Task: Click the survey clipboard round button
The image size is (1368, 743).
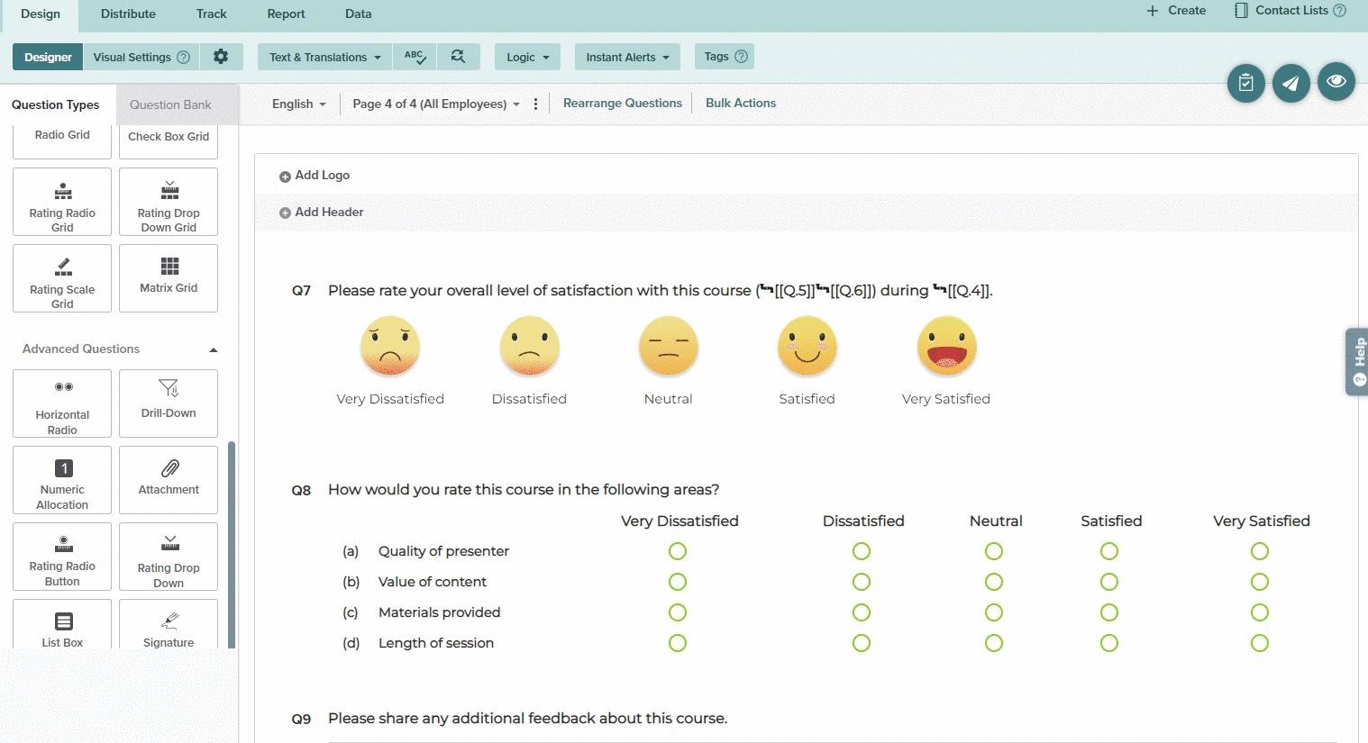Action: click(1246, 83)
